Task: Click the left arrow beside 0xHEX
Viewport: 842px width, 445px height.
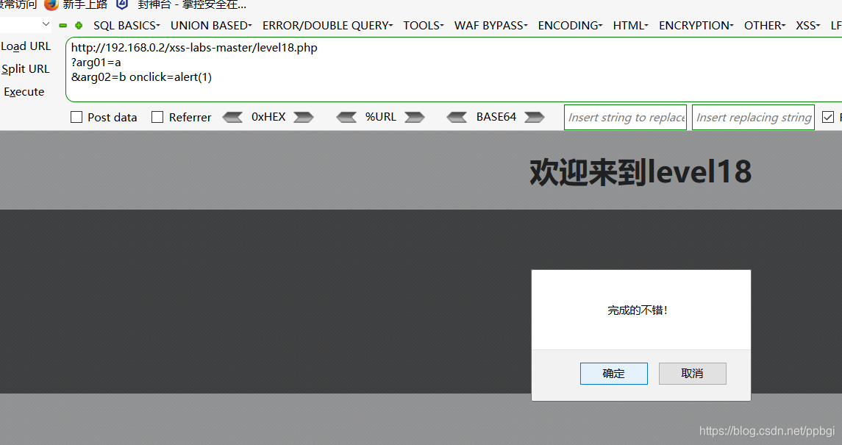Action: coord(232,117)
